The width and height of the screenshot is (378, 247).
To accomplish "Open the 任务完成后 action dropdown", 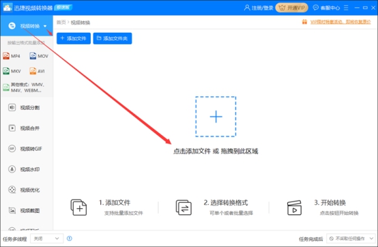I will [351, 239].
